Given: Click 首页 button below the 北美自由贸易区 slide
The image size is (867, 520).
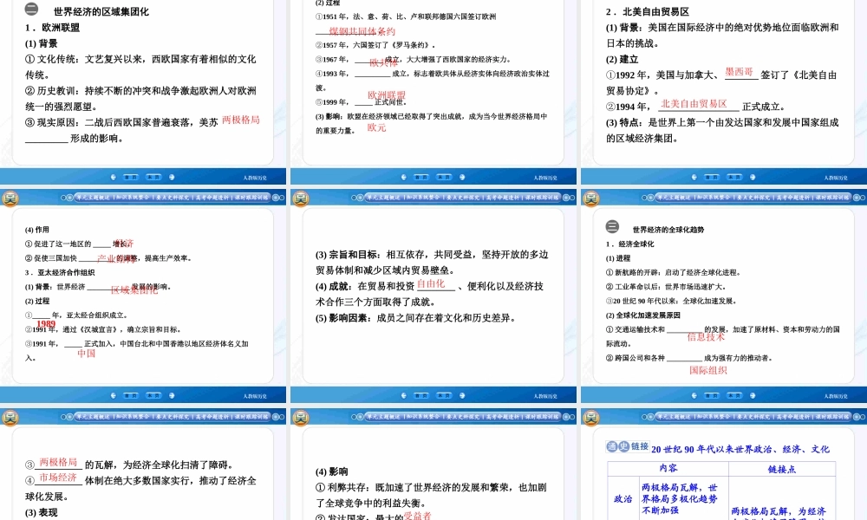Looking at the screenshot, I should click(x=712, y=178).
